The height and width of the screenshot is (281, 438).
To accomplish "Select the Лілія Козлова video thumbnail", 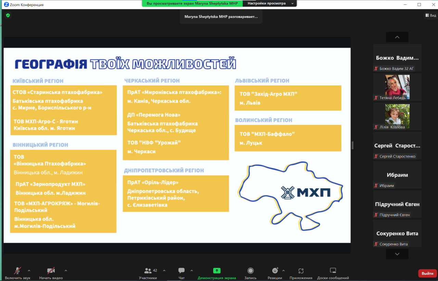I will coord(397,117).
